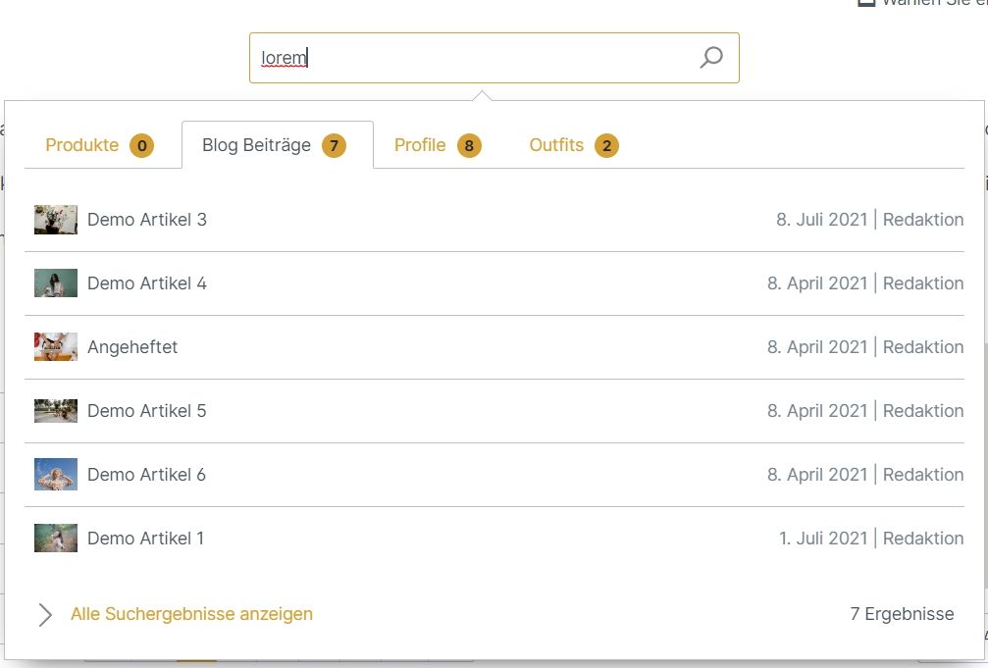The height and width of the screenshot is (668, 988).
Task: Open the Demo Artikel 6 title link
Action: click(x=147, y=475)
